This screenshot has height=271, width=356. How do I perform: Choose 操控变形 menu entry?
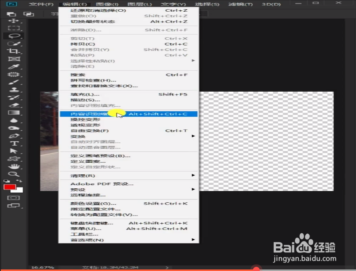click(x=129, y=120)
